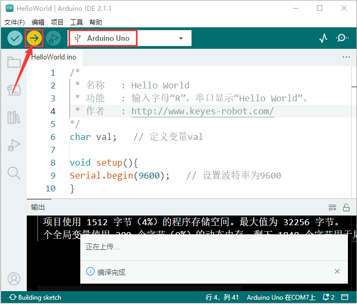Click the info icon beside 编译完成

click(x=90, y=271)
